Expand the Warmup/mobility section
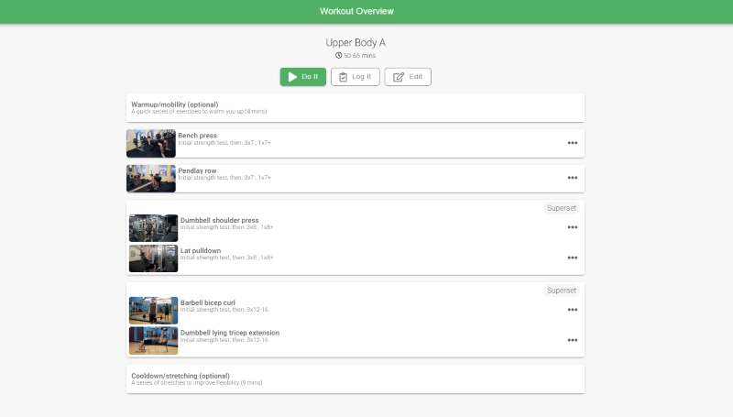The width and height of the screenshot is (733, 417). point(355,107)
